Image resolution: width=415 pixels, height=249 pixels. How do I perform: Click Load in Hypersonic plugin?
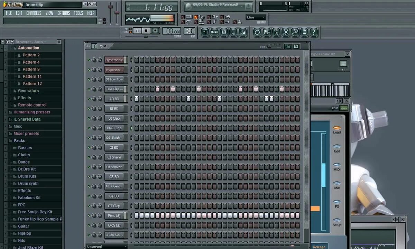point(337,130)
